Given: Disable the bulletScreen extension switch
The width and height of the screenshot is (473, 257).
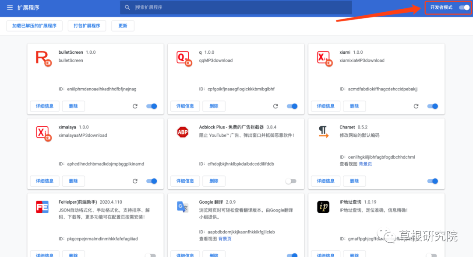Looking at the screenshot, I should tap(152, 106).
